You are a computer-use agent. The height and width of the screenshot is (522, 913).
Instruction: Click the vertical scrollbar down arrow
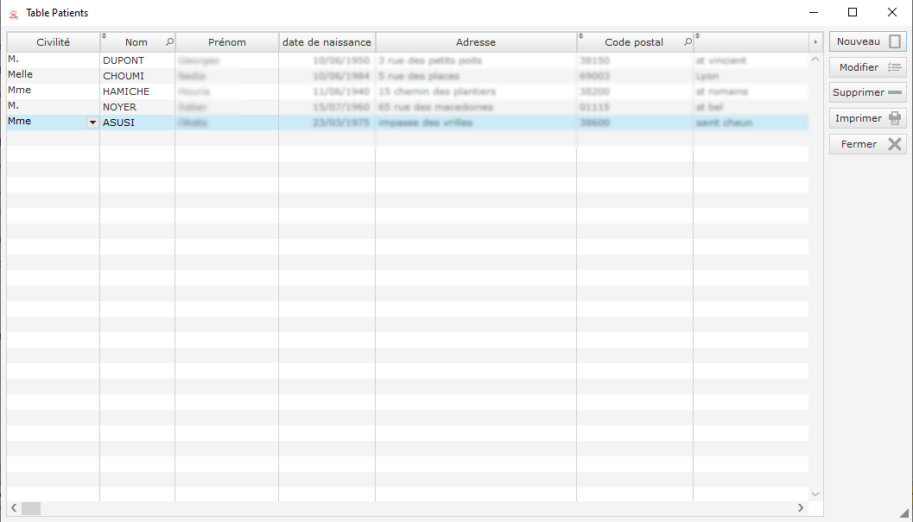click(815, 494)
